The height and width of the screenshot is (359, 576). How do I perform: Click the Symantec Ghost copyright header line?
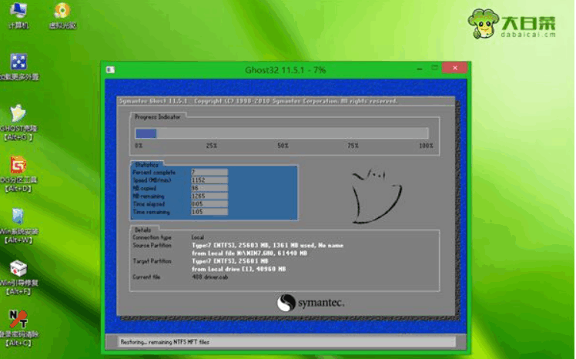pyautogui.click(x=258, y=101)
